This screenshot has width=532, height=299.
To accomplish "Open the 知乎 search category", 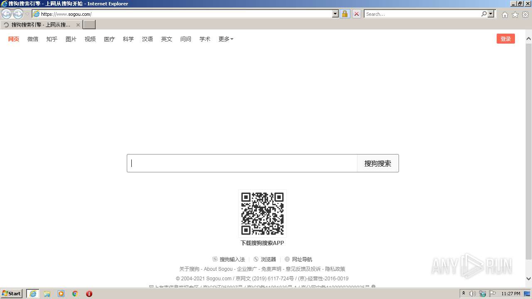I will (52, 39).
